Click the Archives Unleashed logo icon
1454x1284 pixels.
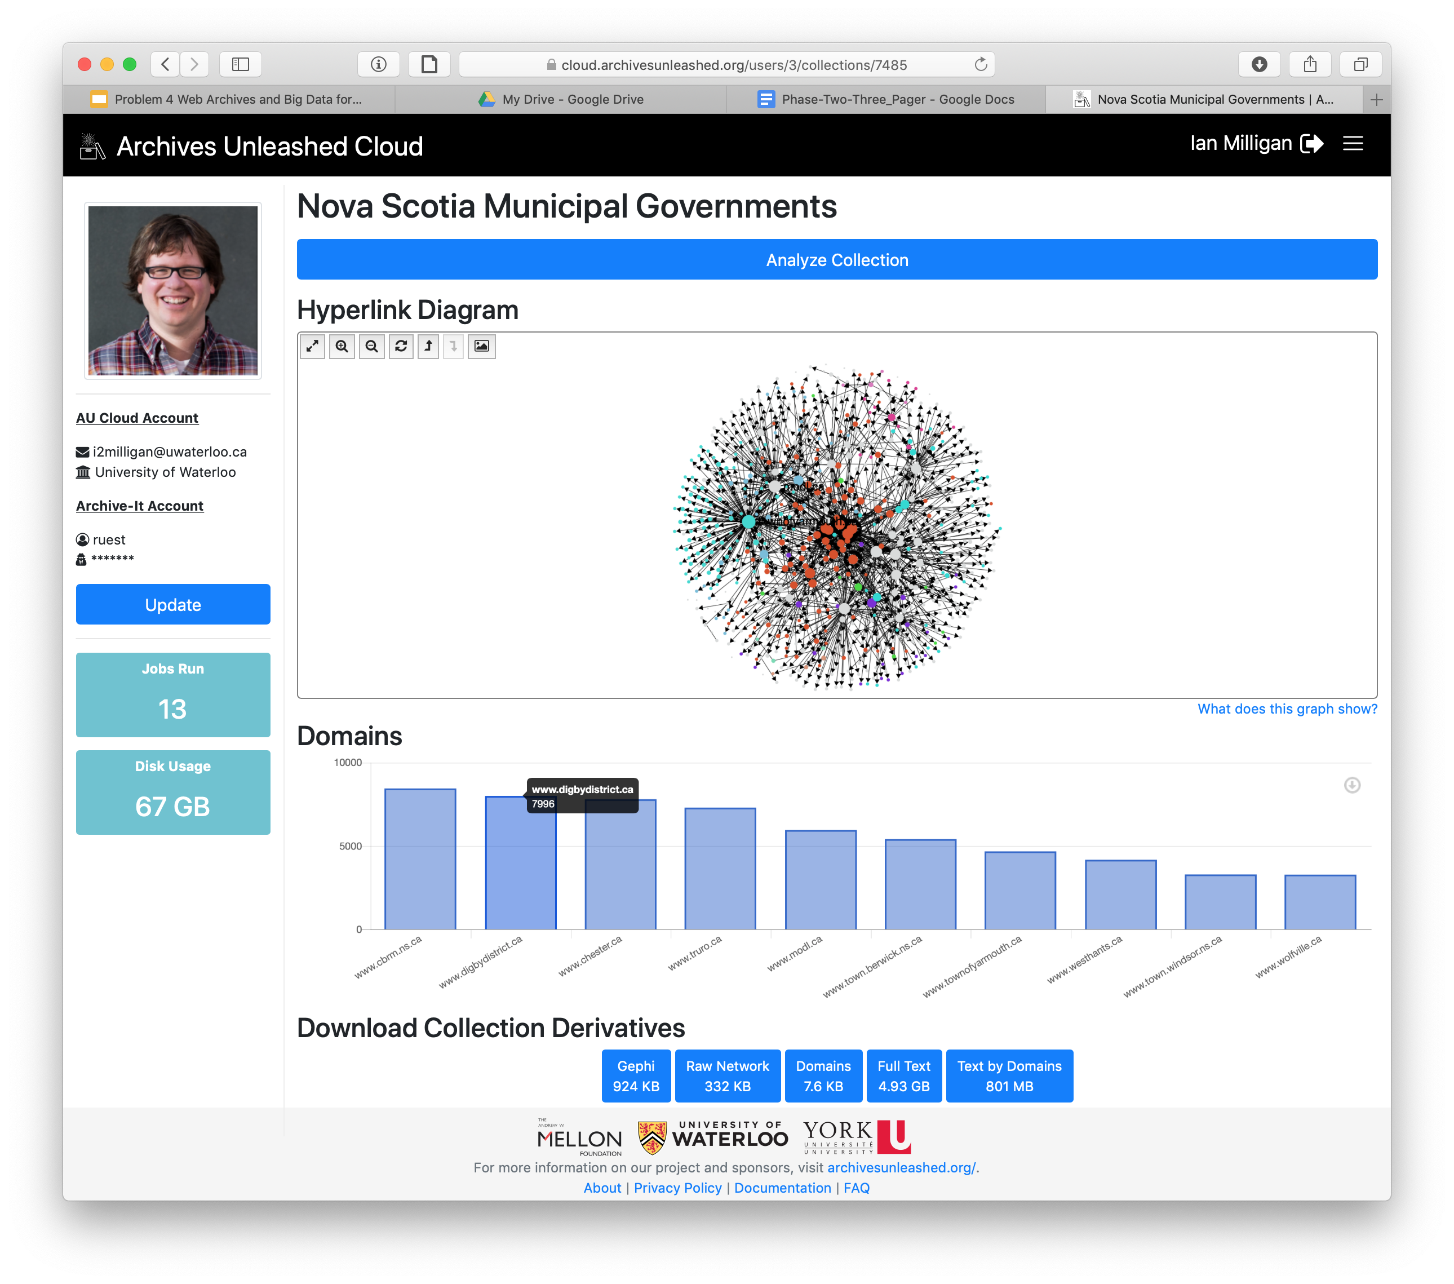point(92,147)
